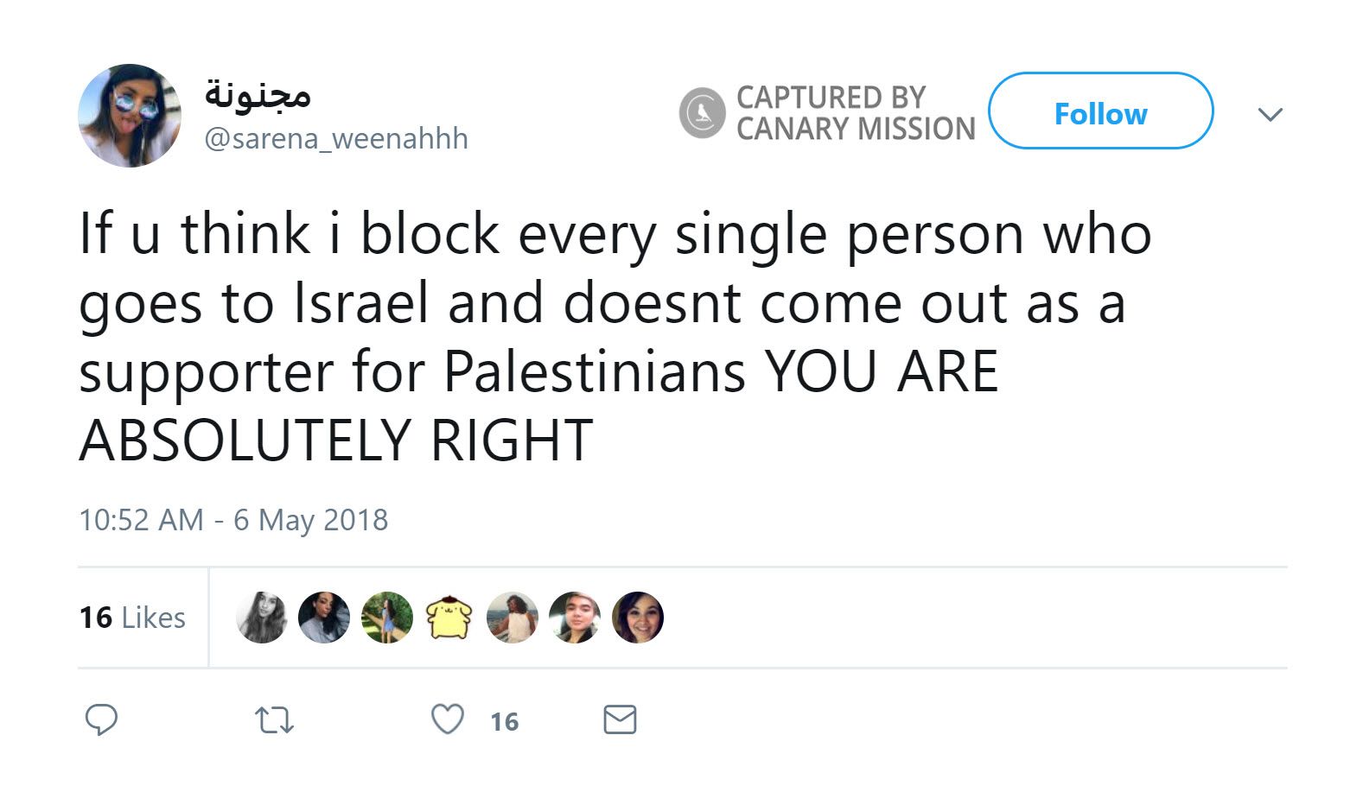Viewport: 1363px width, 792px height.
Task: Click the like count number beside the heart
Action: (x=505, y=721)
